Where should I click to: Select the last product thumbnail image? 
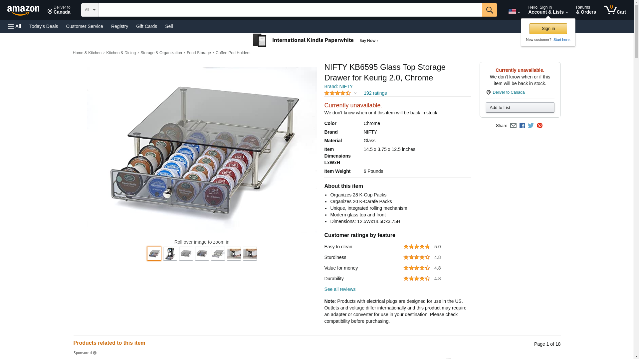click(x=250, y=254)
